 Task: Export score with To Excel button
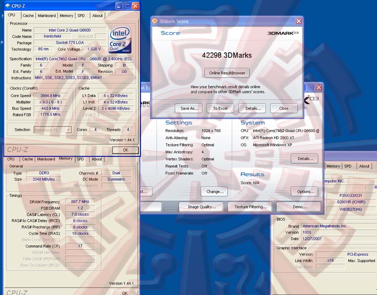coord(220,109)
